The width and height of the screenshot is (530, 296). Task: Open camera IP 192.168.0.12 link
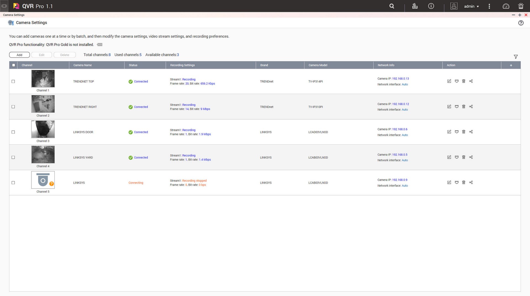click(401, 104)
